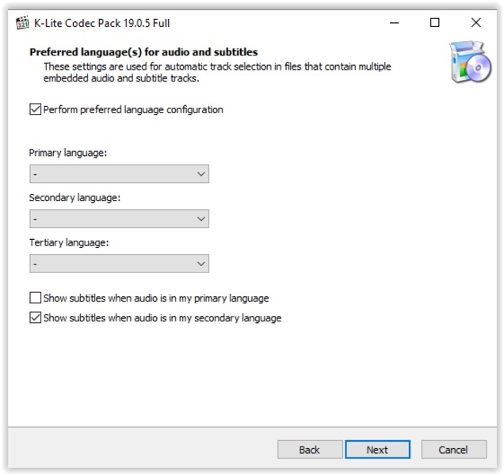The image size is (504, 475).
Task: Minimize the installer window
Action: (394, 23)
